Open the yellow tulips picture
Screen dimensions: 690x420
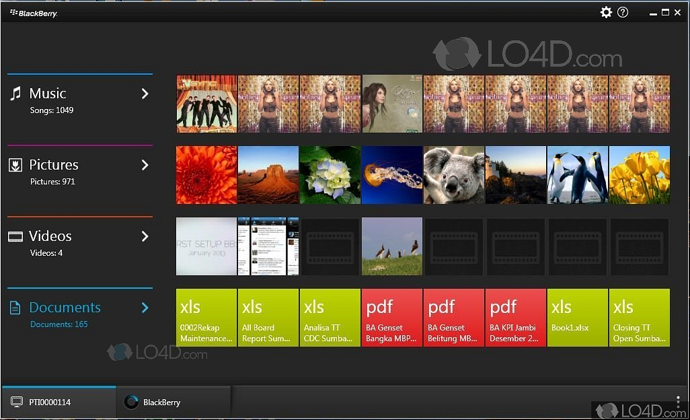pos(640,175)
